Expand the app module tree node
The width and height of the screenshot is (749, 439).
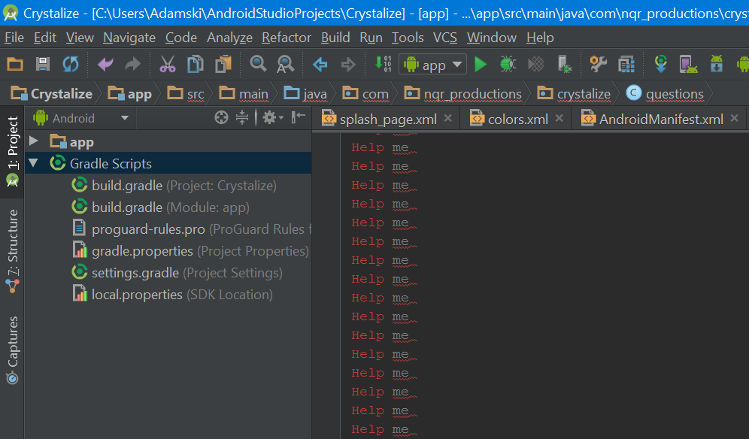34,141
